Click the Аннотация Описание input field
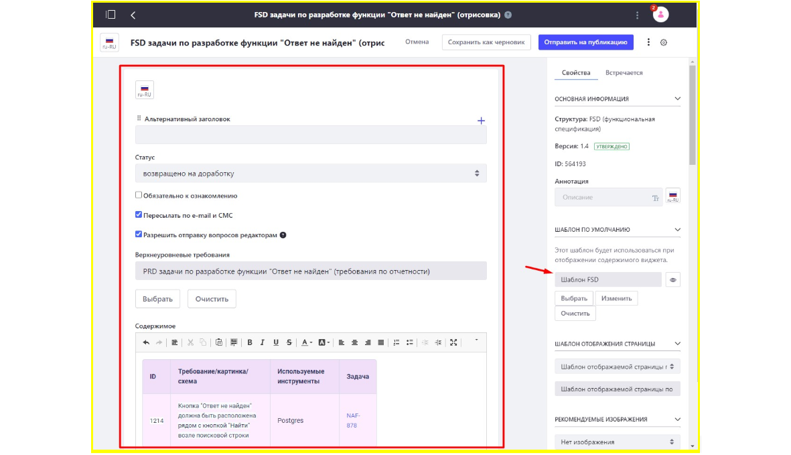Image resolution: width=791 pixels, height=455 pixels. [x=608, y=197]
